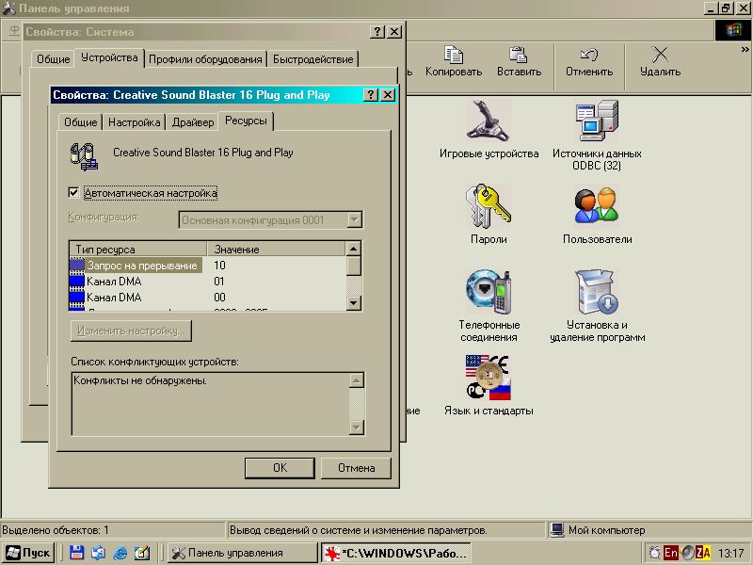Open Установка и удаление программ icon

597,292
